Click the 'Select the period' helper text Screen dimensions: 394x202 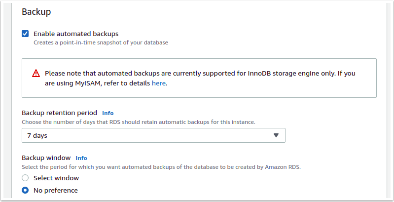point(161,167)
